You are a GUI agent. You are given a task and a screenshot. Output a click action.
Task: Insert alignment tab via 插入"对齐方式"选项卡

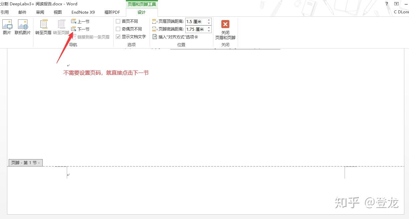pyautogui.click(x=175, y=37)
